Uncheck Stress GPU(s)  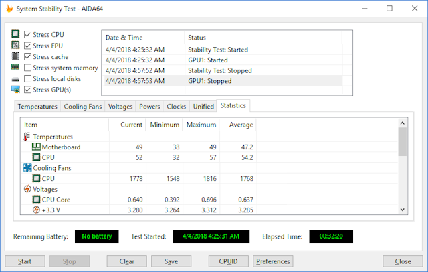(27, 90)
